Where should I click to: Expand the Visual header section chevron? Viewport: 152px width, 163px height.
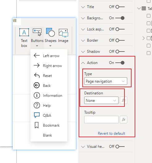[83, 147]
